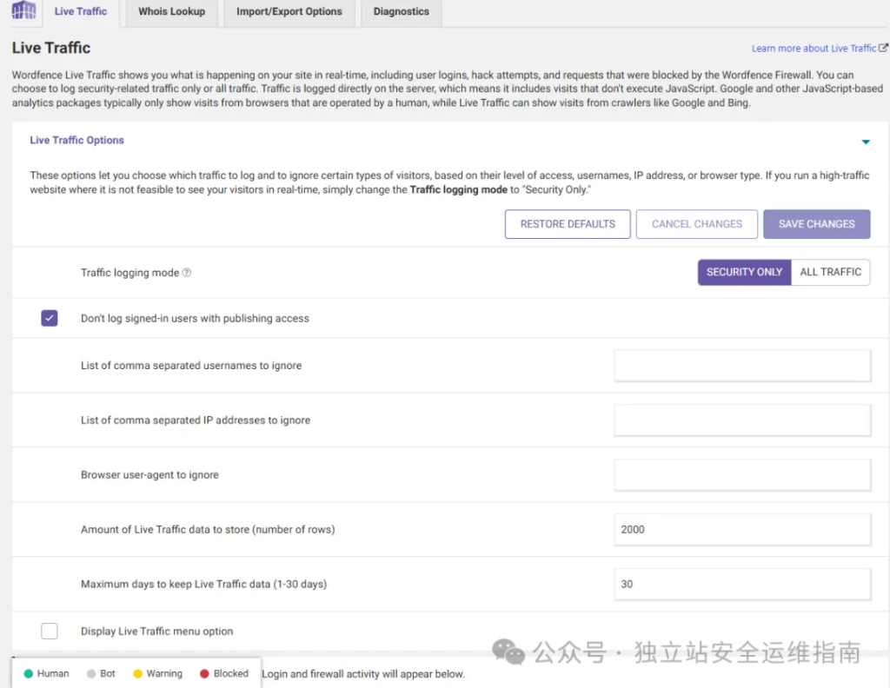Click the Cancel Changes button

[x=697, y=224]
